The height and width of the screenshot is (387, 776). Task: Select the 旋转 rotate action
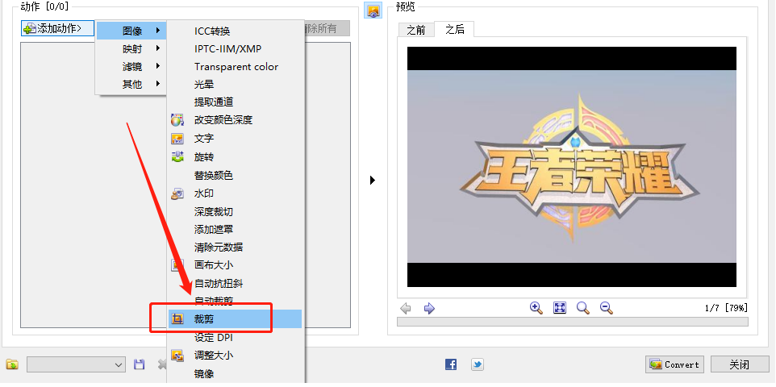click(204, 157)
